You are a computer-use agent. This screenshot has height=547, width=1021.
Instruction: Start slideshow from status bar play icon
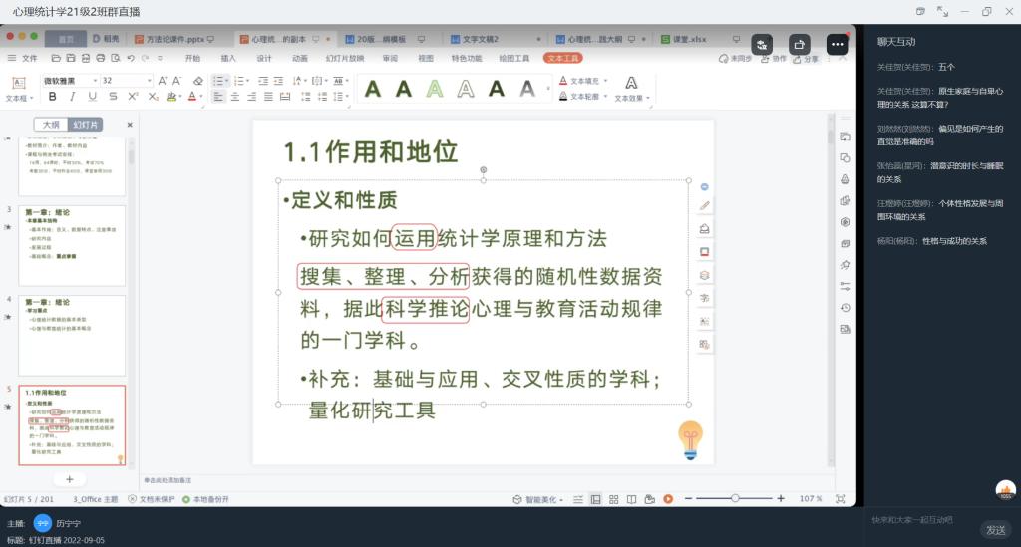[x=668, y=498]
